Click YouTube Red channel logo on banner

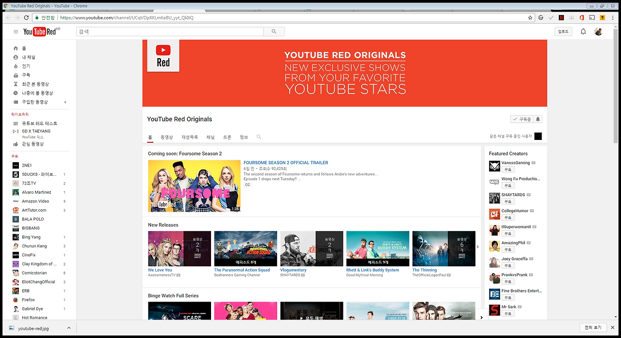point(163,56)
